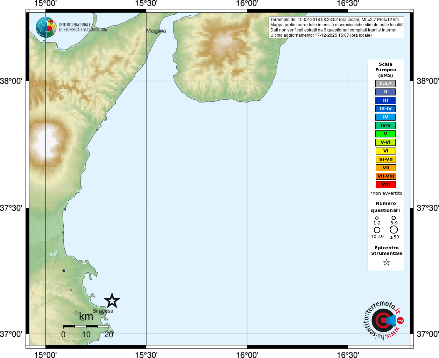This screenshot has height=358, width=439.
Task: Click the epicenter star near Siracusa on the map
Action: [112, 301]
